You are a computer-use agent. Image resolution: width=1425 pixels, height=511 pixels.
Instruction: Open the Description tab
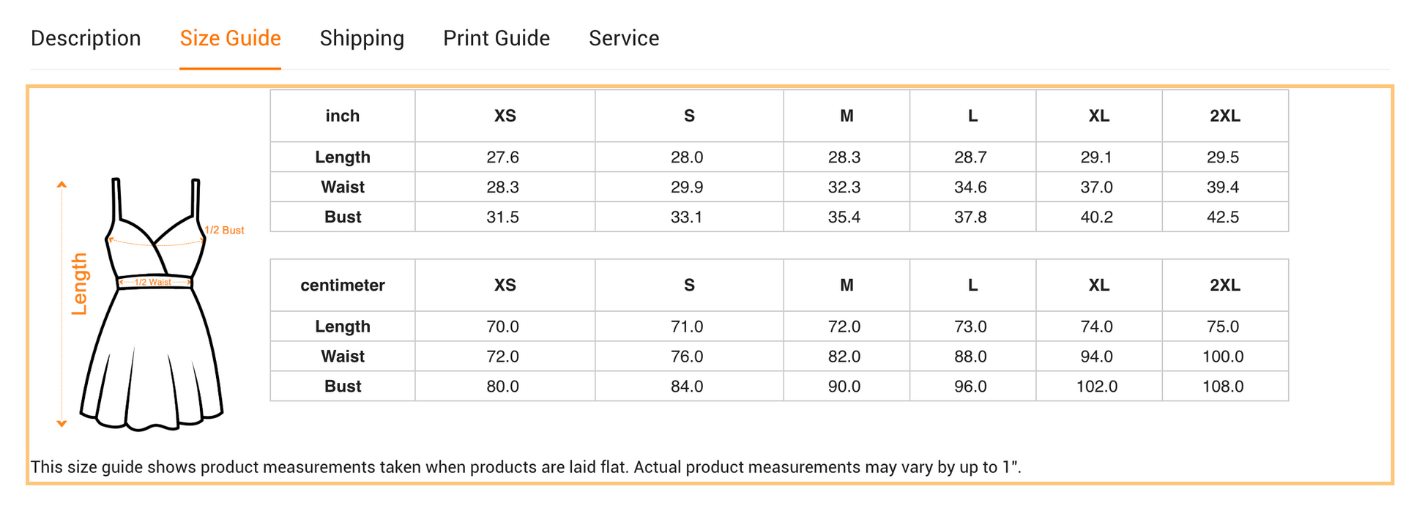pyautogui.click(x=86, y=38)
